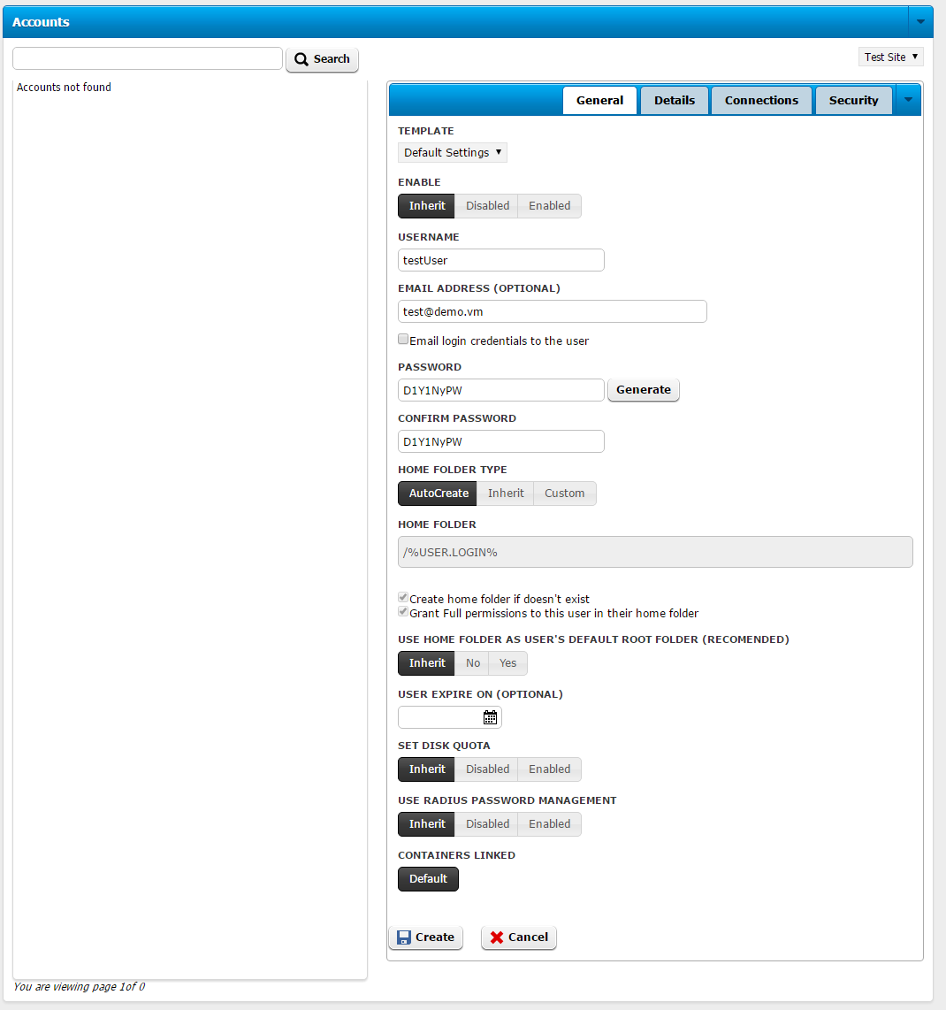Click into the Username input field
946x1010 pixels.
(500, 260)
